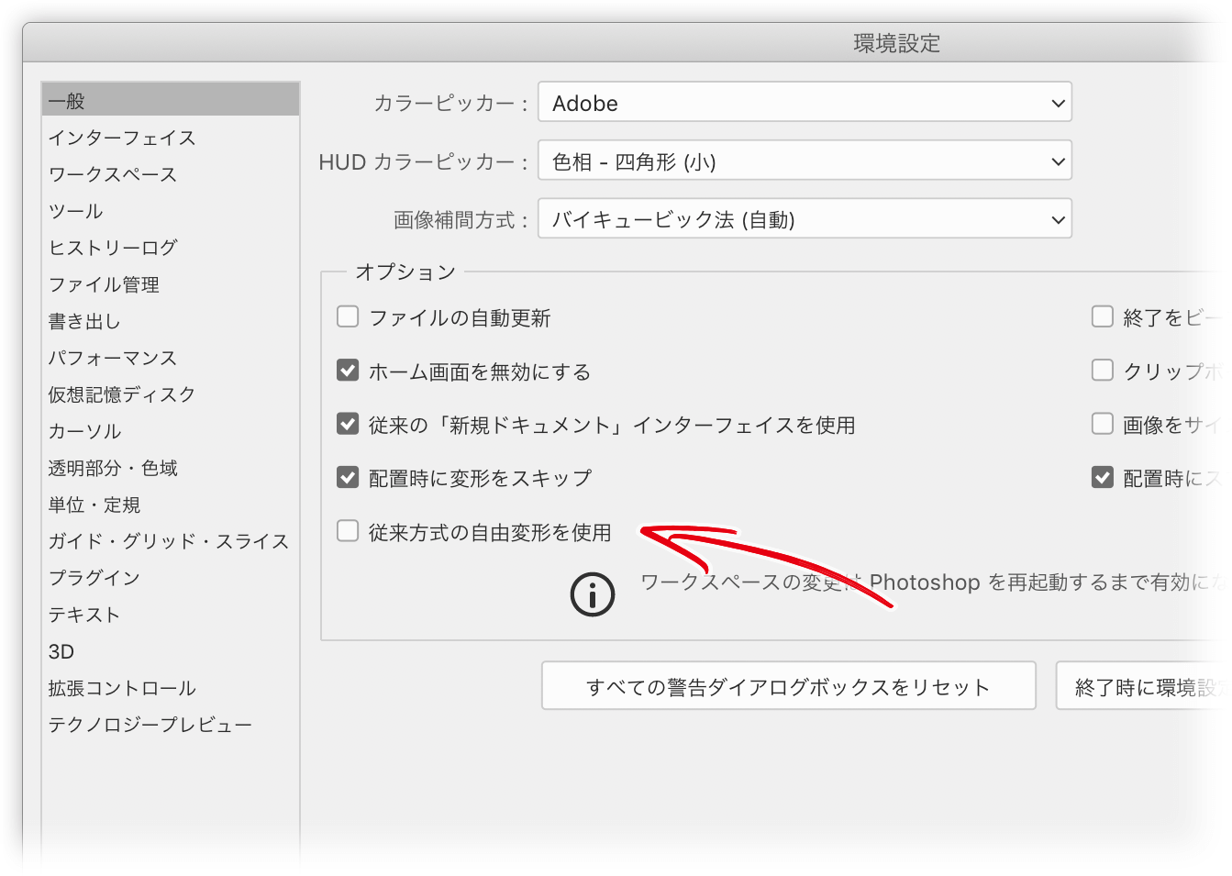1232x876 pixels.
Task: Toggle 従来の「新規ドキュメント」インターフェイスを使用 checkbox
Action: 348,424
